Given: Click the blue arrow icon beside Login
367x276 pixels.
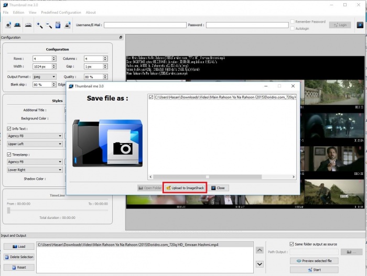Looking at the screenshot, I should tap(360, 25).
